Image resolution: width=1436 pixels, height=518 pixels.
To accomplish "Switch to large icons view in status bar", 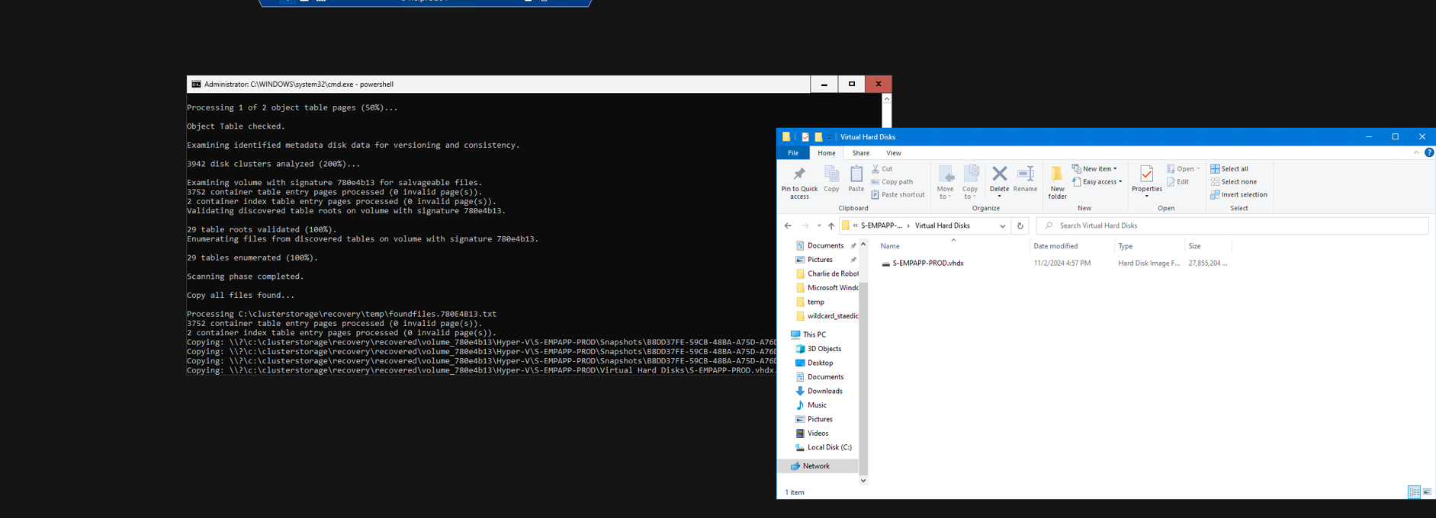I will (x=1427, y=492).
